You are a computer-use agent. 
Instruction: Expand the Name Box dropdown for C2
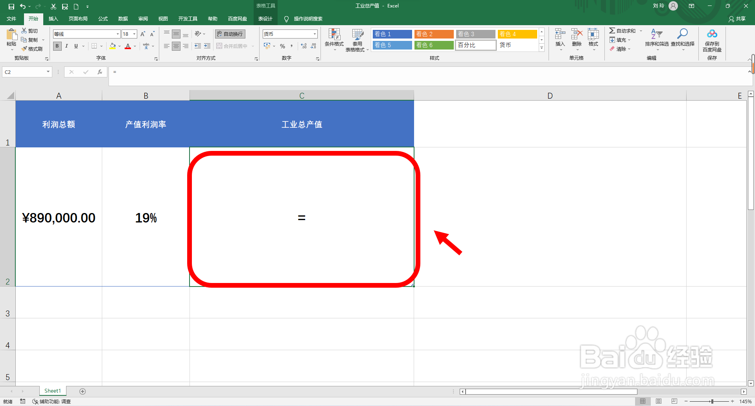[x=48, y=72]
